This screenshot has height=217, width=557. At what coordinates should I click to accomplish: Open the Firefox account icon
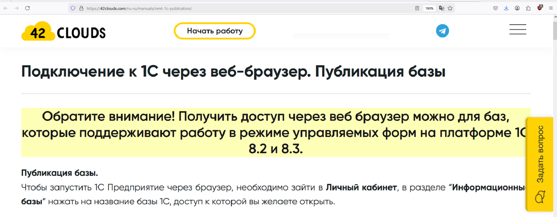(x=517, y=8)
